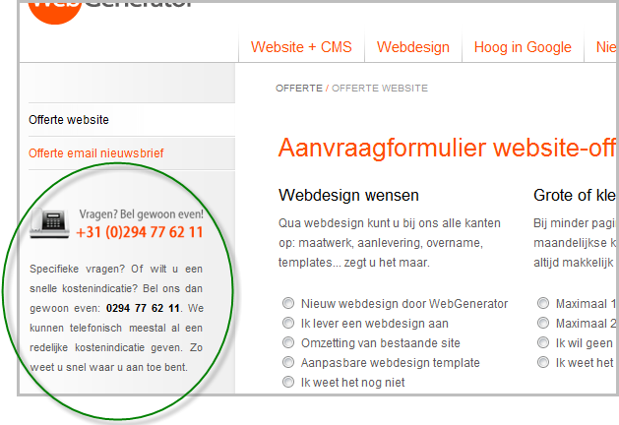Select Nieuw webdesign door WebGenerator option

(x=288, y=304)
